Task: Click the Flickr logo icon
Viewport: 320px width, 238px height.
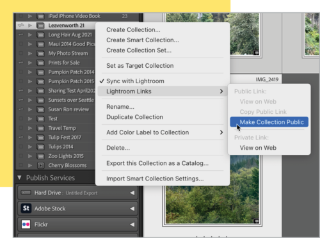Action: [26, 225]
